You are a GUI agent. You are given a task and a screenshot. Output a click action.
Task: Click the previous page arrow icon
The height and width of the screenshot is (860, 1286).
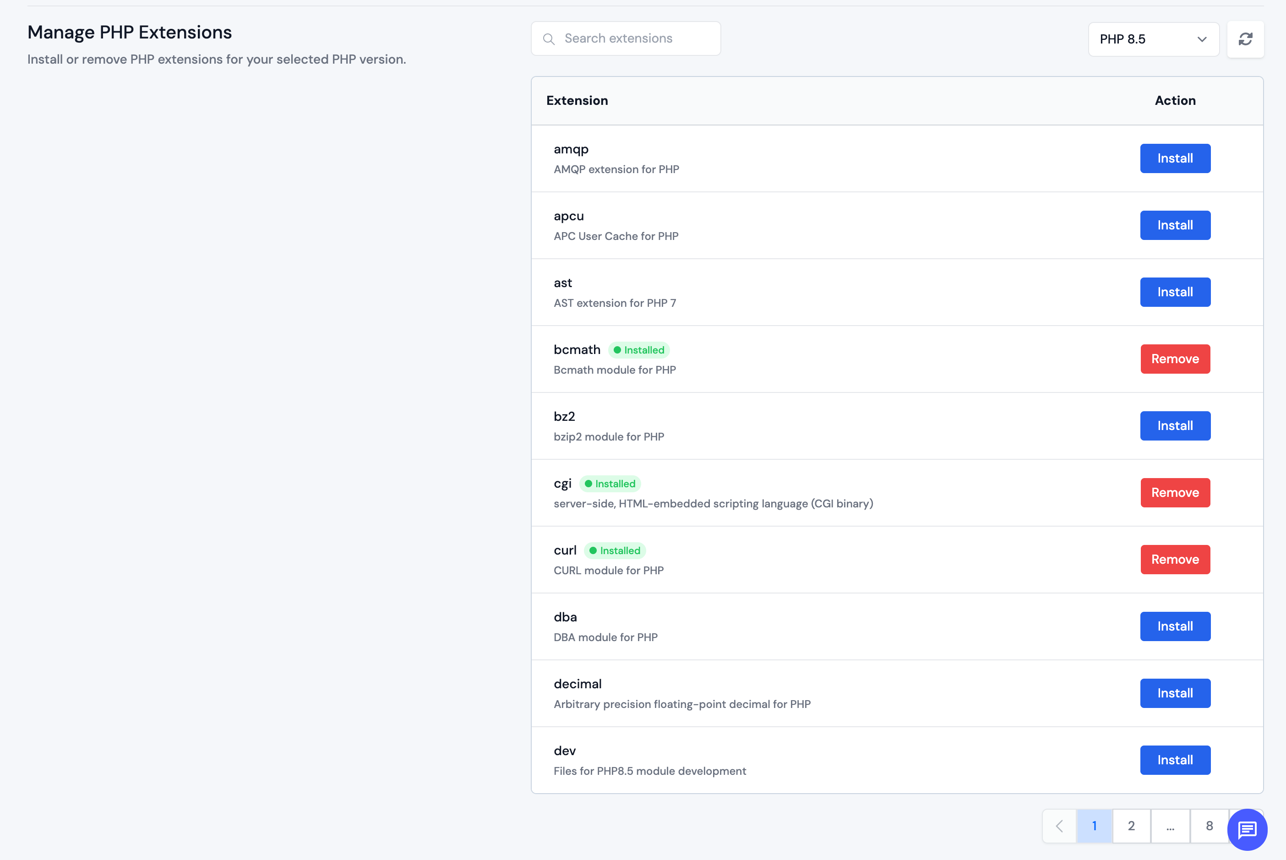tap(1059, 826)
